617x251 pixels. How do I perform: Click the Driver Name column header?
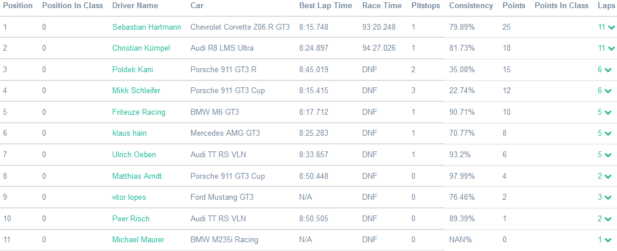135,6
